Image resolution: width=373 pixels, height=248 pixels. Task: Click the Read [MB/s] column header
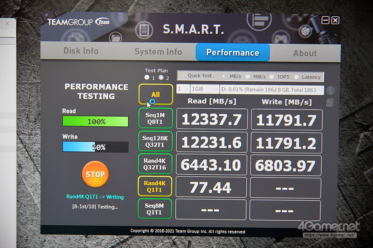(x=212, y=101)
